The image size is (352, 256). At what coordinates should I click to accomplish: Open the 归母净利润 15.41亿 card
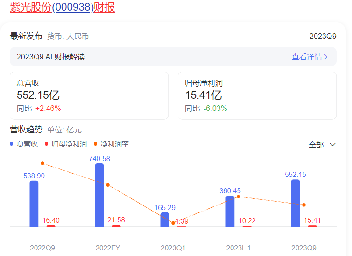click(257, 95)
